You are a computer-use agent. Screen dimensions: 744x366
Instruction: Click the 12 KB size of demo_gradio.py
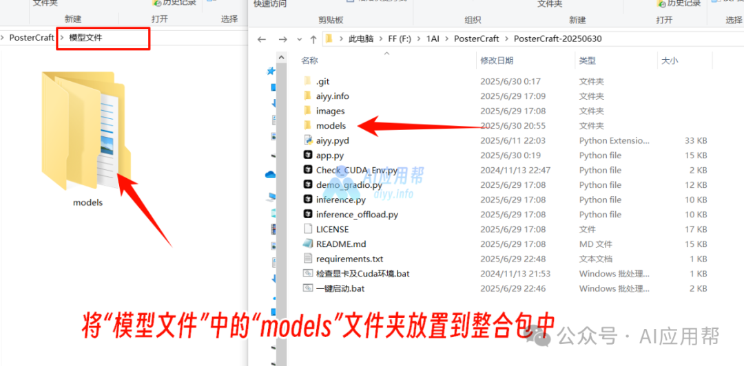696,185
